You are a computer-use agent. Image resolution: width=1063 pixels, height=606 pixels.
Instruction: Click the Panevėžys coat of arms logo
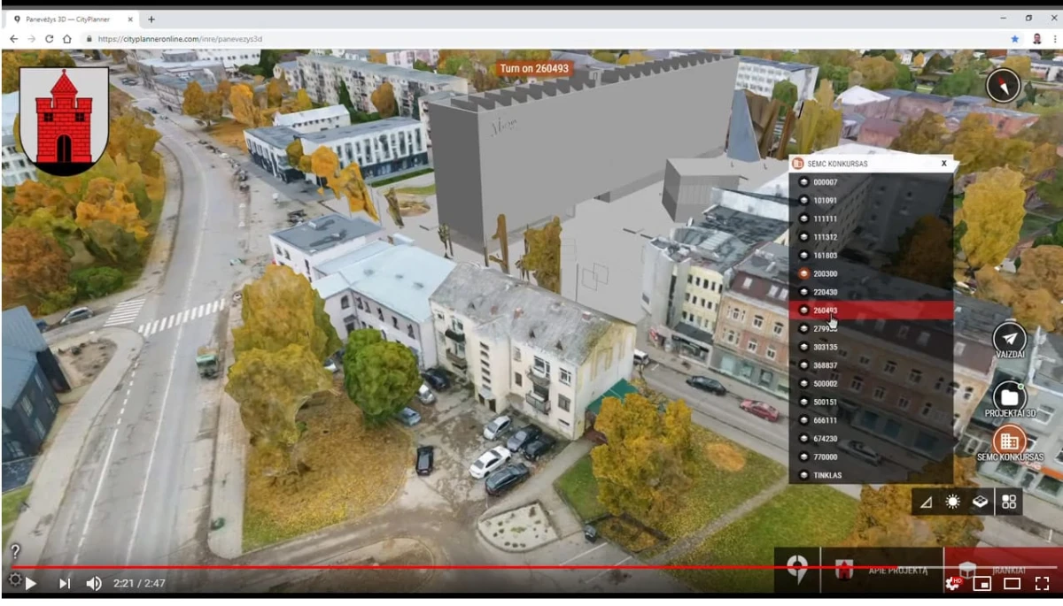pyautogui.click(x=64, y=119)
